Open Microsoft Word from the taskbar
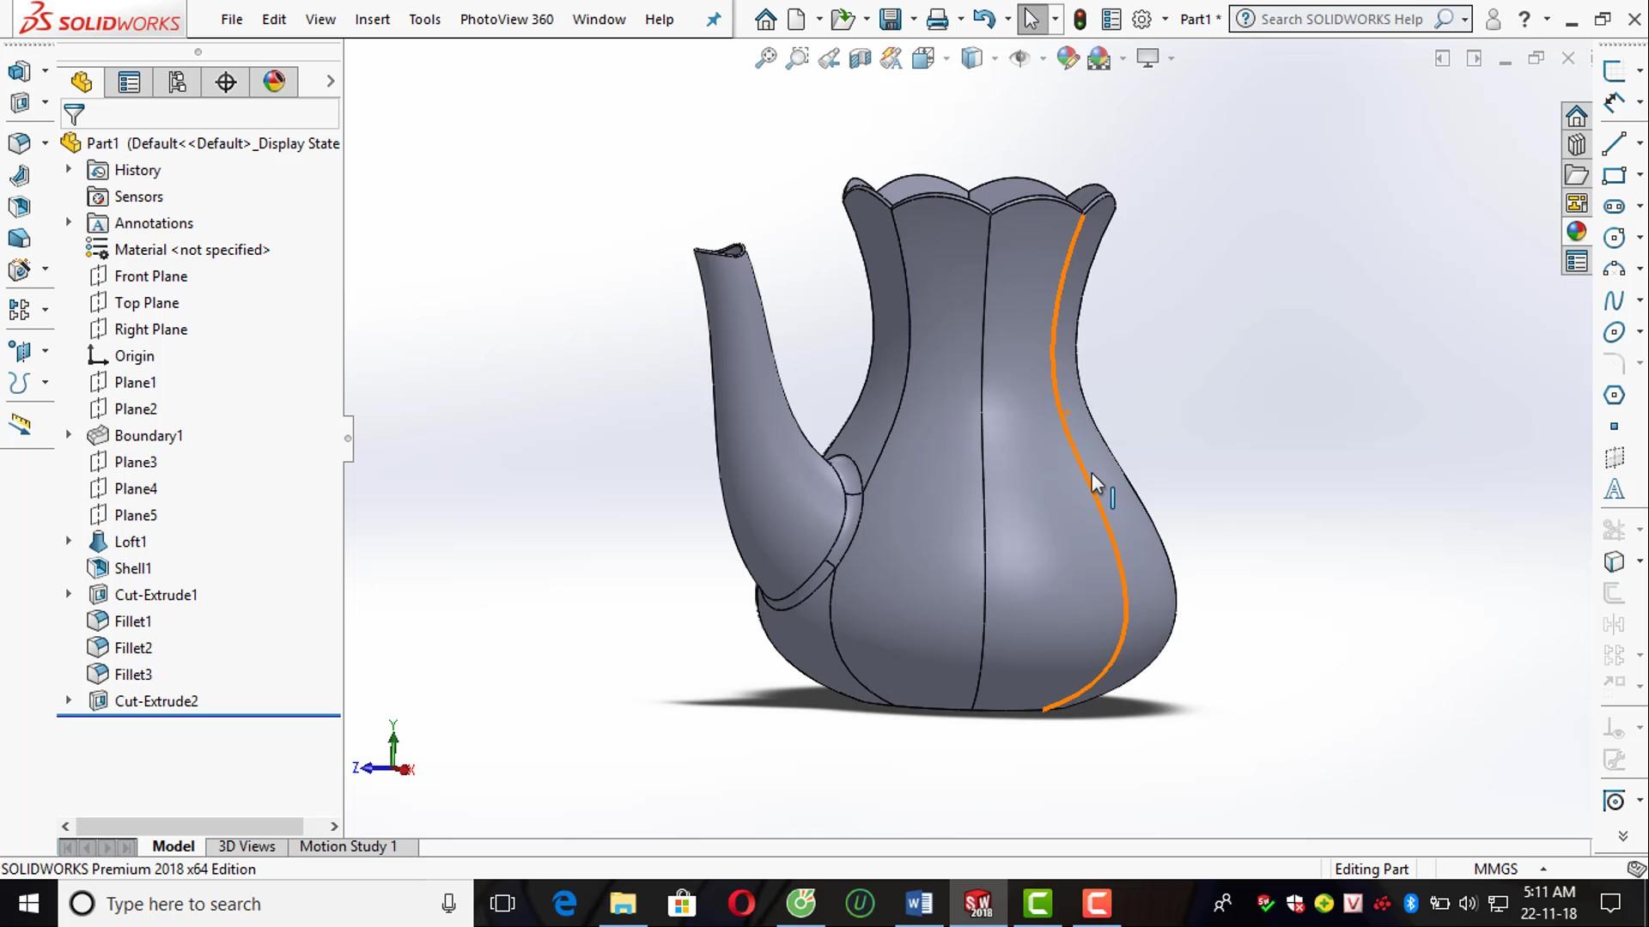Image resolution: width=1649 pixels, height=927 pixels. click(919, 903)
